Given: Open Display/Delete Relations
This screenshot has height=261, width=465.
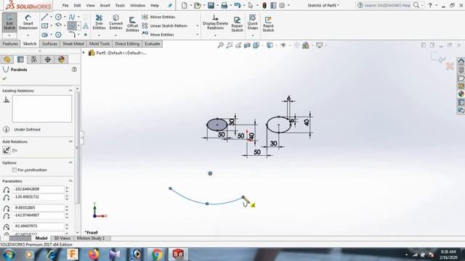Looking at the screenshot, I should click(x=215, y=22).
